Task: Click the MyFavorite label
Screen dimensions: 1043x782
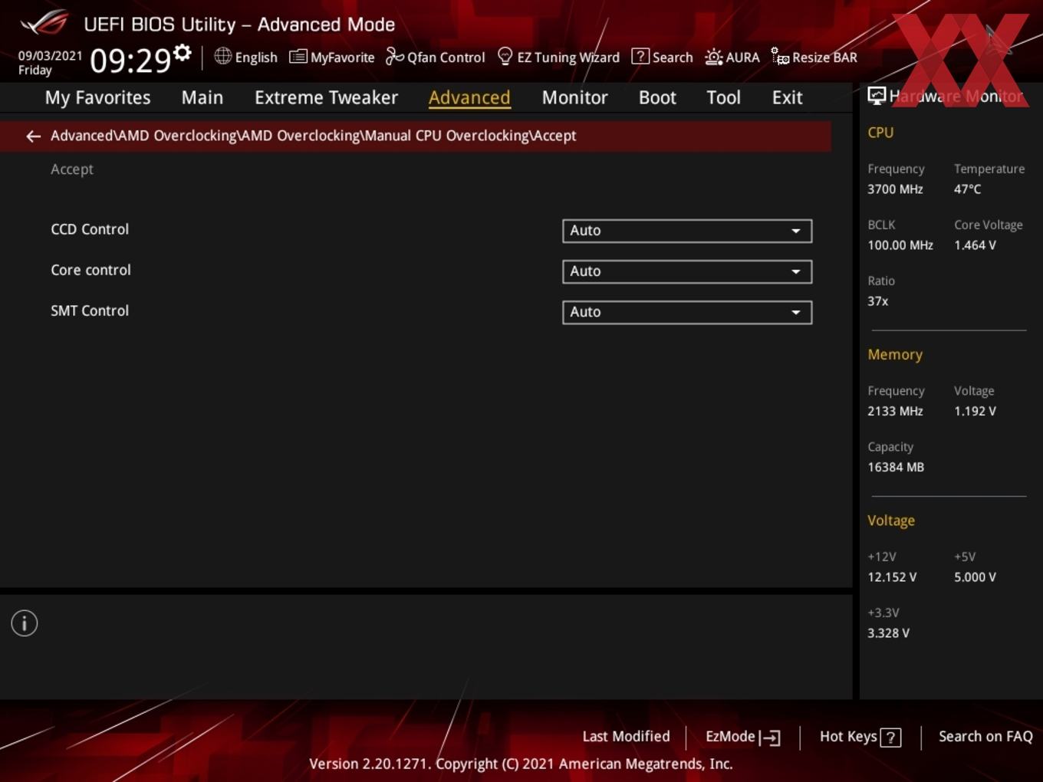Action: tap(342, 58)
